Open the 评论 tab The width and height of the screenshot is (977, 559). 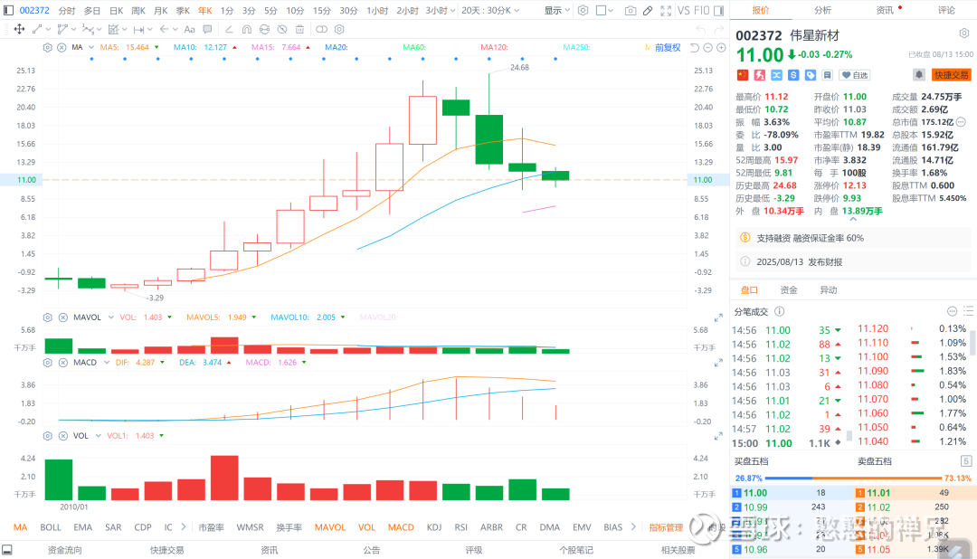click(x=946, y=10)
